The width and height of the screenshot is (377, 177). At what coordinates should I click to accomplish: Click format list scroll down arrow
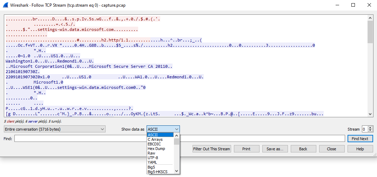pos(177,171)
